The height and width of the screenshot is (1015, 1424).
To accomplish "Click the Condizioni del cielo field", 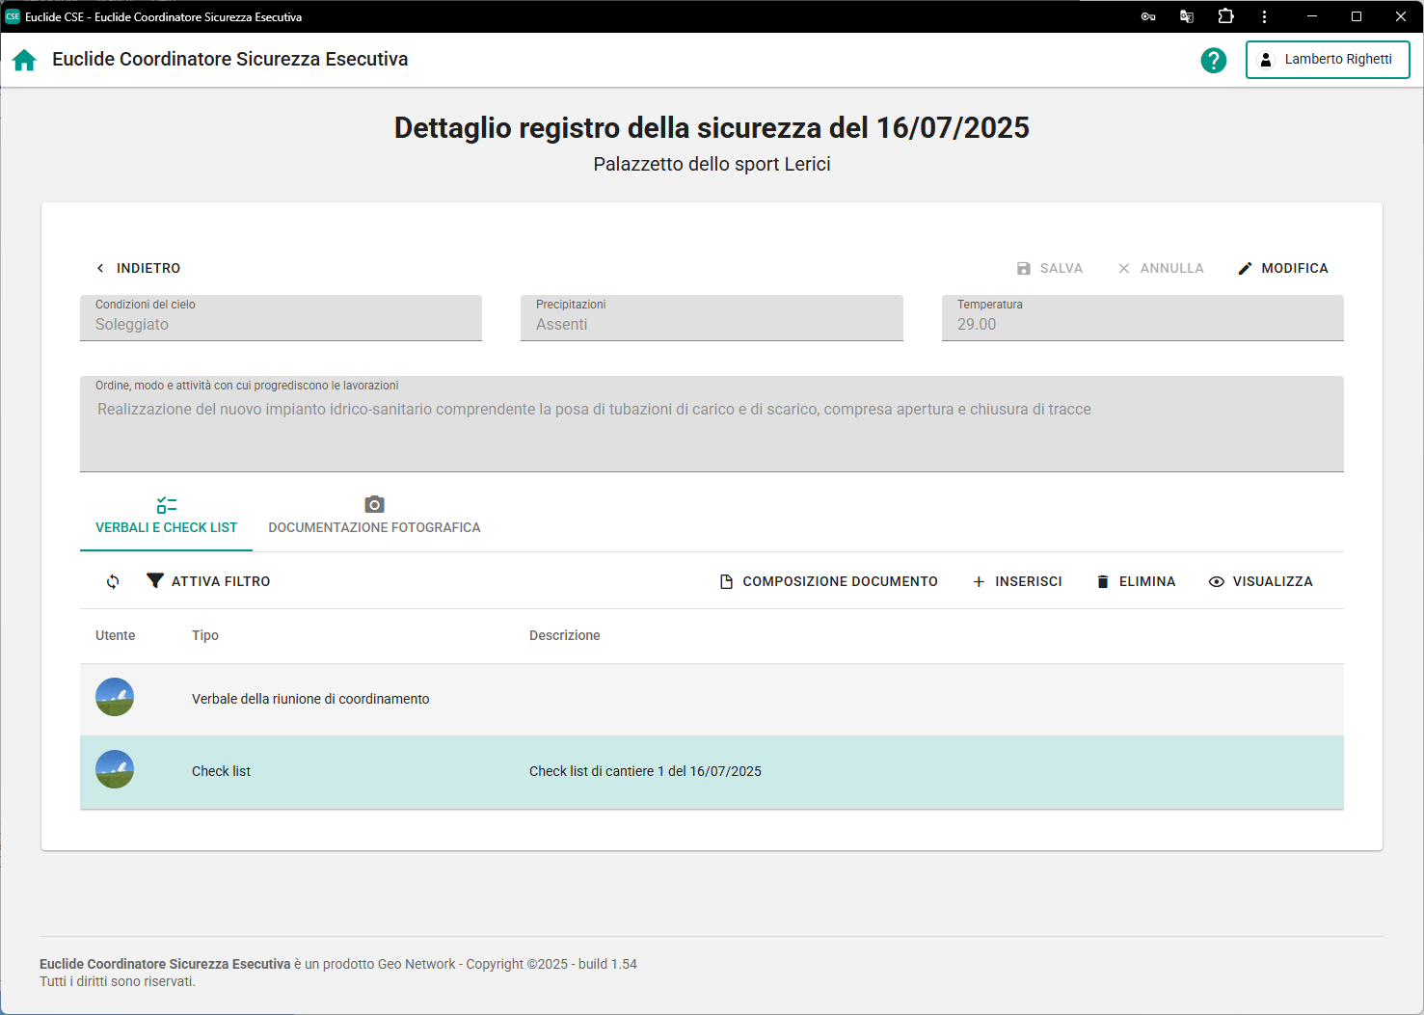I will [281, 318].
